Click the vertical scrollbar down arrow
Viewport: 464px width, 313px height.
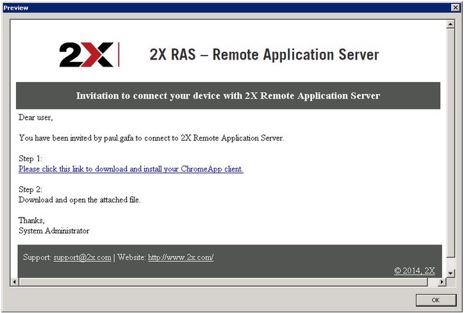click(451, 273)
